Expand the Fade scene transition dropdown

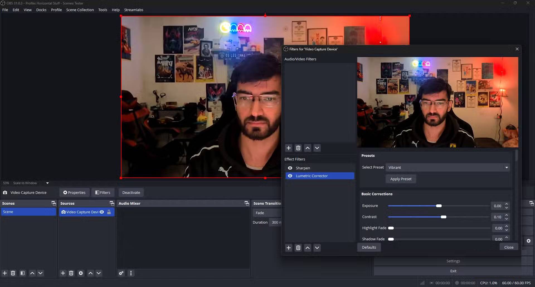(267, 213)
